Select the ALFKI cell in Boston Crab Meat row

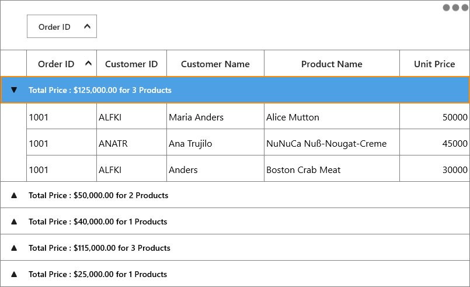(x=131, y=168)
